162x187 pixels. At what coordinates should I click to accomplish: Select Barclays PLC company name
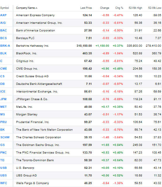pos(25,38)
